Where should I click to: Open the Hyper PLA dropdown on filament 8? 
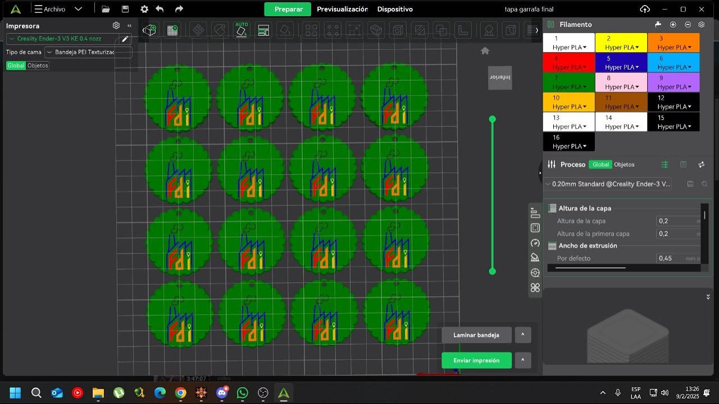(x=621, y=87)
